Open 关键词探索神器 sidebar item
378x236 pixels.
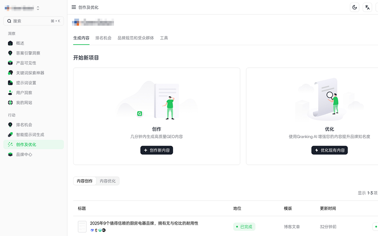29,73
